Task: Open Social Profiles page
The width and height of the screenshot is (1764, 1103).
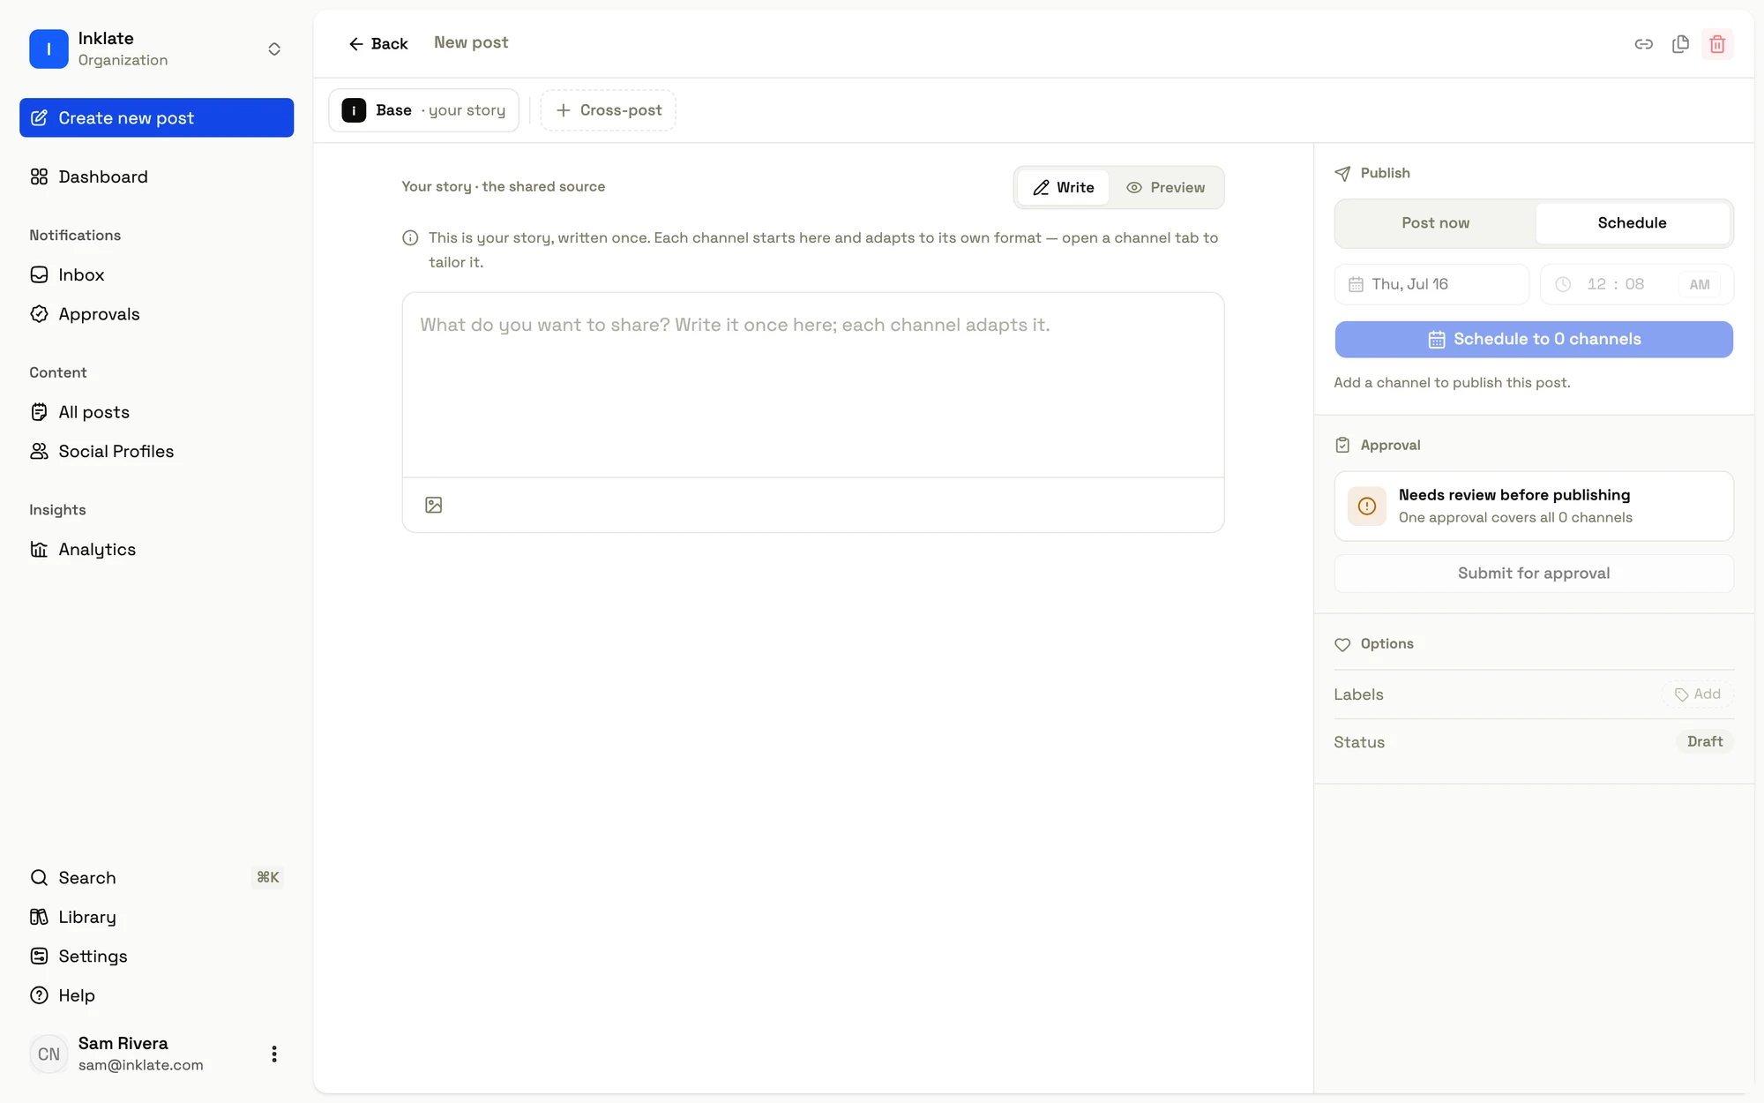Action: pos(156,451)
